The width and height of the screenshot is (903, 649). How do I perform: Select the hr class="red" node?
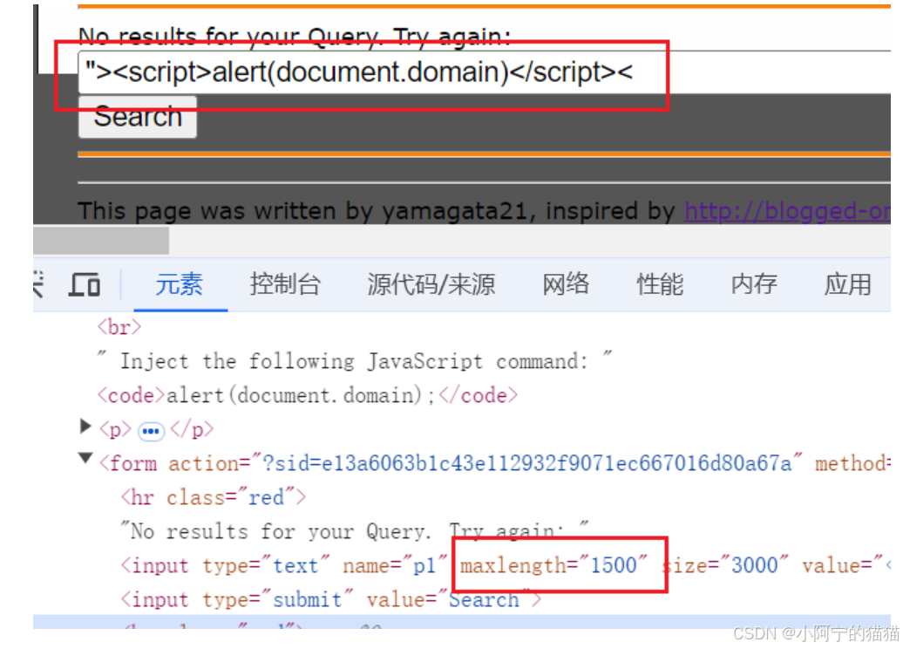[213, 497]
